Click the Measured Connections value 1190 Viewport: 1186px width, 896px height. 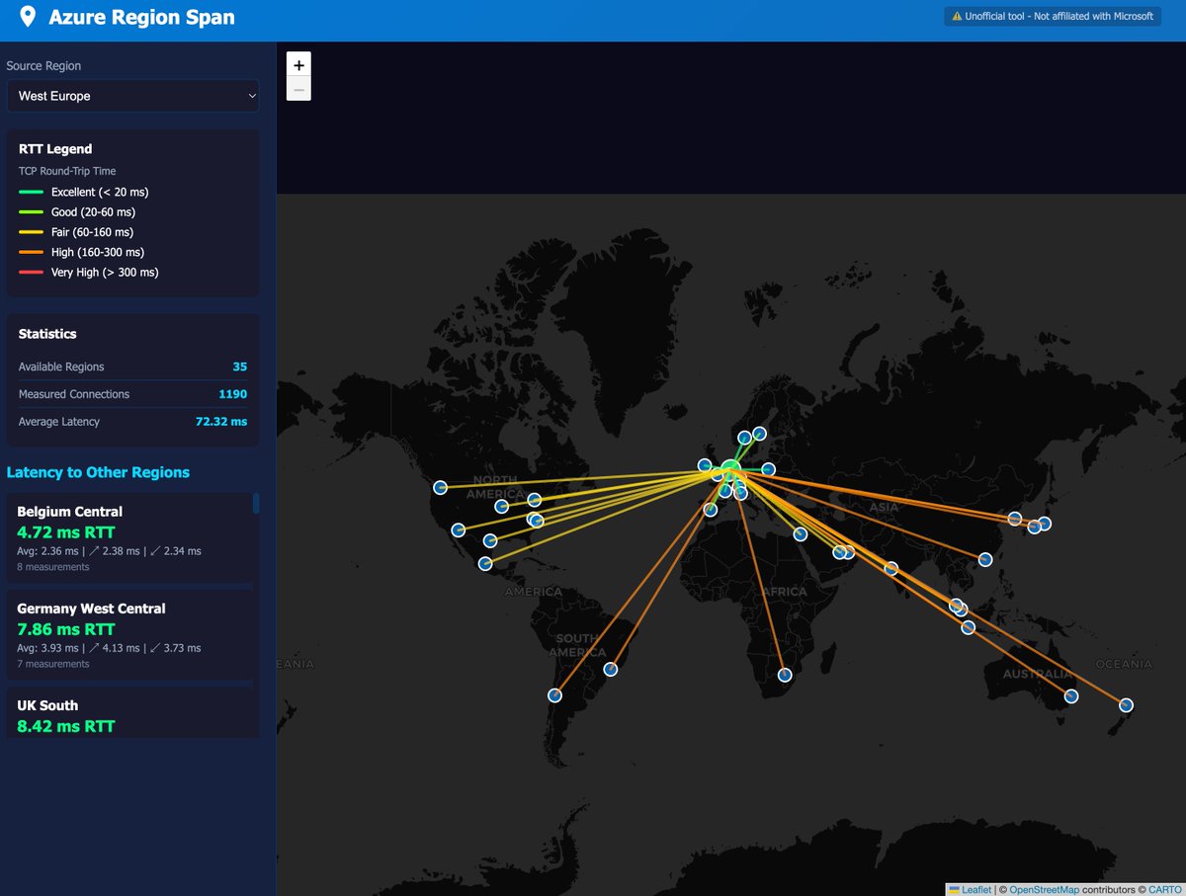pos(233,394)
